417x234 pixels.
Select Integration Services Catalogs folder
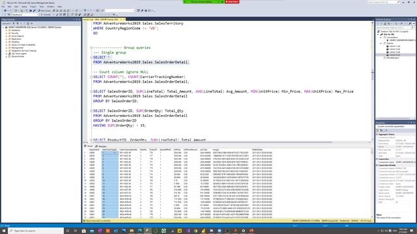(x=24, y=51)
